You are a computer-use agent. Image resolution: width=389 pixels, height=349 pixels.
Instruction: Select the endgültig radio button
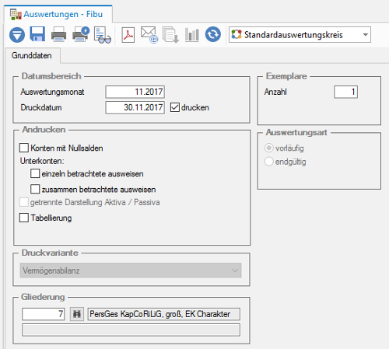269,162
